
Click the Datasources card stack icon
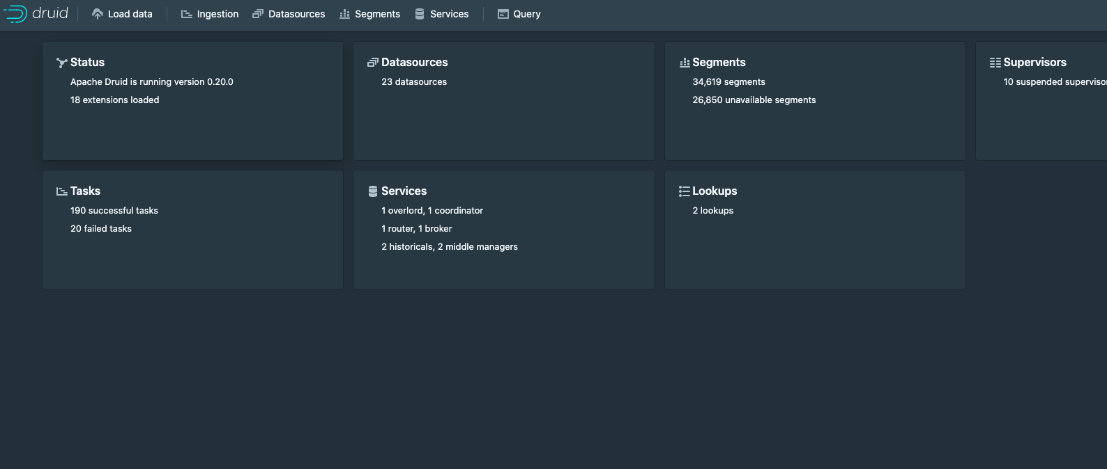[373, 63]
